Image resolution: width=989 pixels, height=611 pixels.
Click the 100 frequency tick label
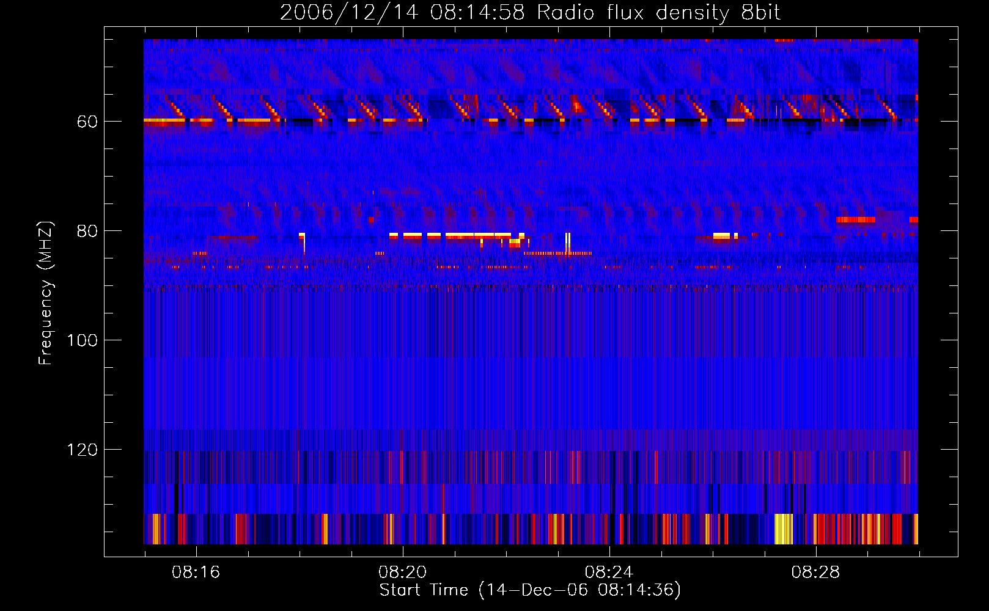coord(82,340)
